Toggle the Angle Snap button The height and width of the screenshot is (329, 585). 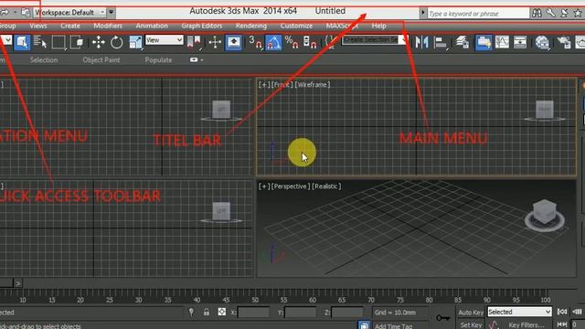click(273, 42)
